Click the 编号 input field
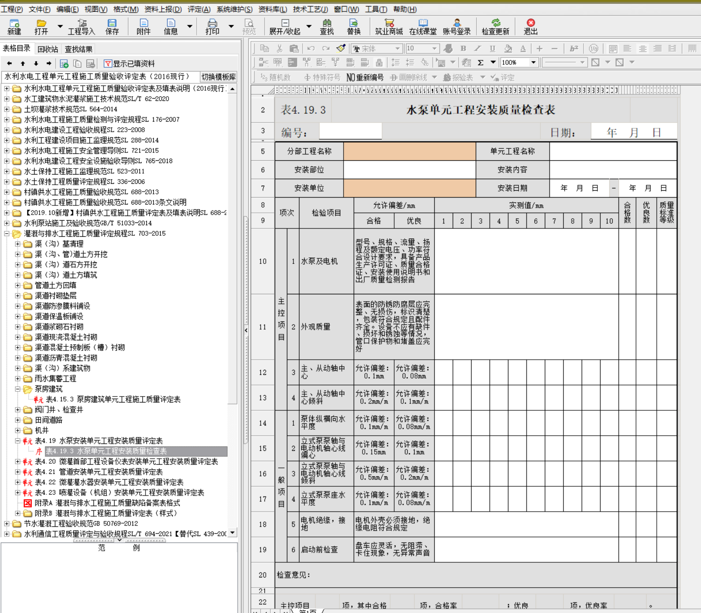701x613 pixels. pyautogui.click(x=350, y=131)
